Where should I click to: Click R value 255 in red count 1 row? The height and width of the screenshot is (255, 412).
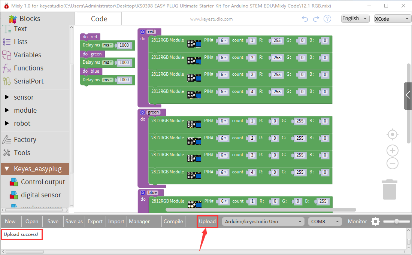[x=277, y=40]
